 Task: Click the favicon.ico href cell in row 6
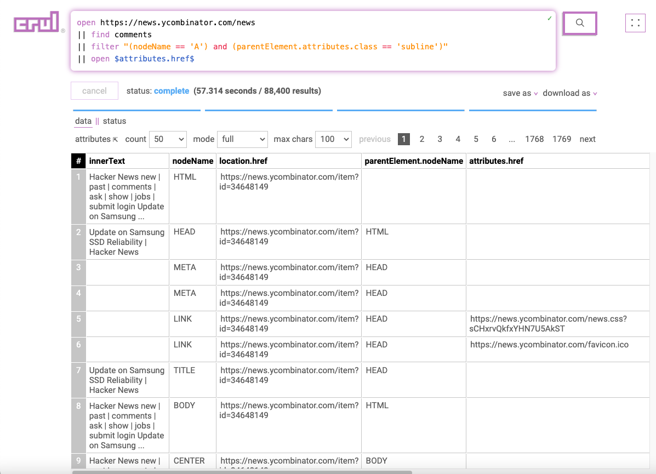pyautogui.click(x=558, y=349)
